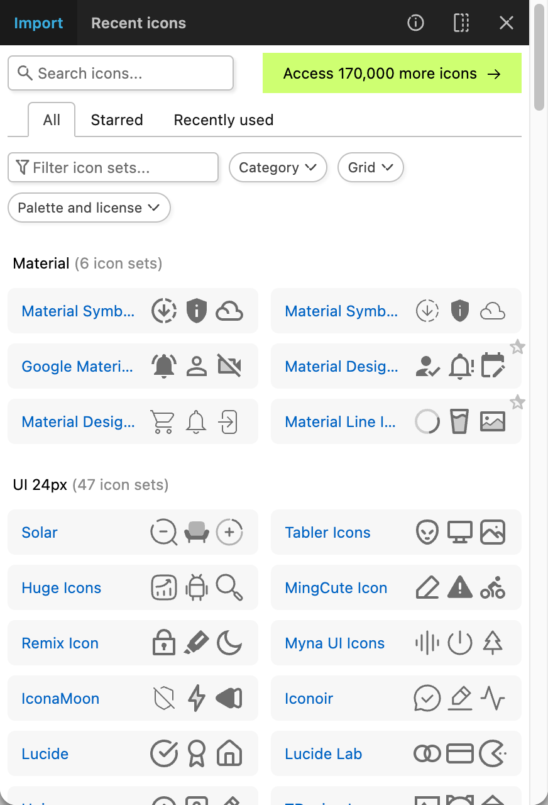Image resolution: width=548 pixels, height=805 pixels.
Task: Open the Palette and license dropdown
Action: tap(89, 208)
